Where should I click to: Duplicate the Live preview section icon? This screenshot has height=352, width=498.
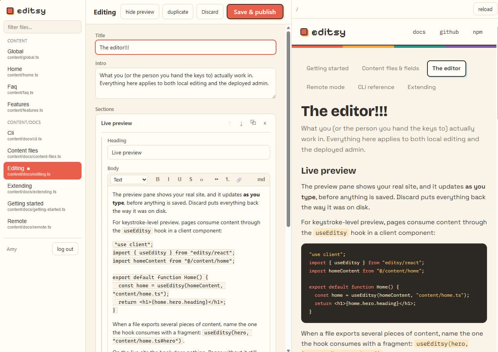click(253, 123)
